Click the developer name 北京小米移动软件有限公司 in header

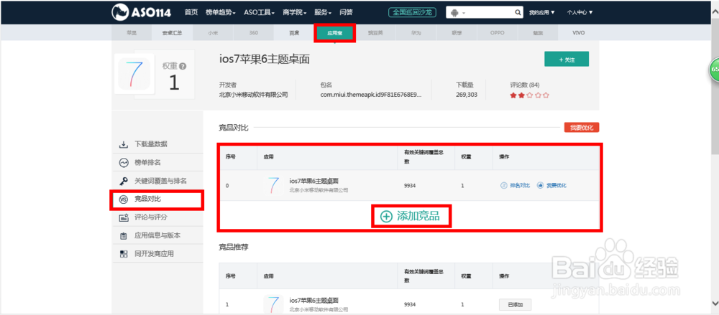coord(254,95)
